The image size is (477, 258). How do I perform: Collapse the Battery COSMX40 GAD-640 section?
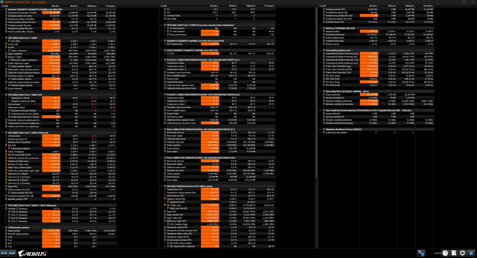click(x=320, y=28)
